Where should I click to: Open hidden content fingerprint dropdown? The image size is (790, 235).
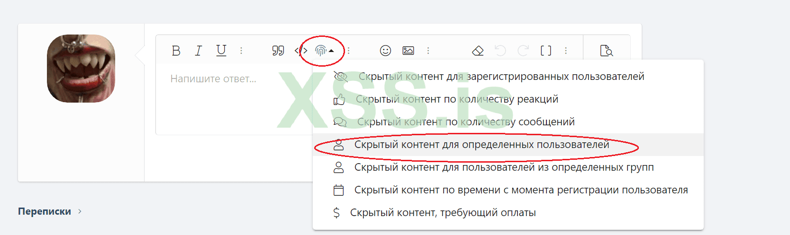click(324, 51)
